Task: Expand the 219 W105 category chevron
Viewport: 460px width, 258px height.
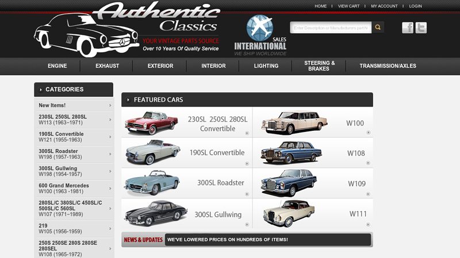Action: [x=110, y=229]
